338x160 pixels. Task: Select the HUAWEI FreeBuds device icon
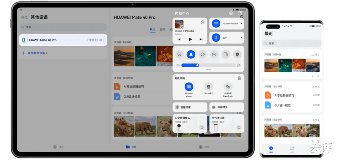coord(228,87)
